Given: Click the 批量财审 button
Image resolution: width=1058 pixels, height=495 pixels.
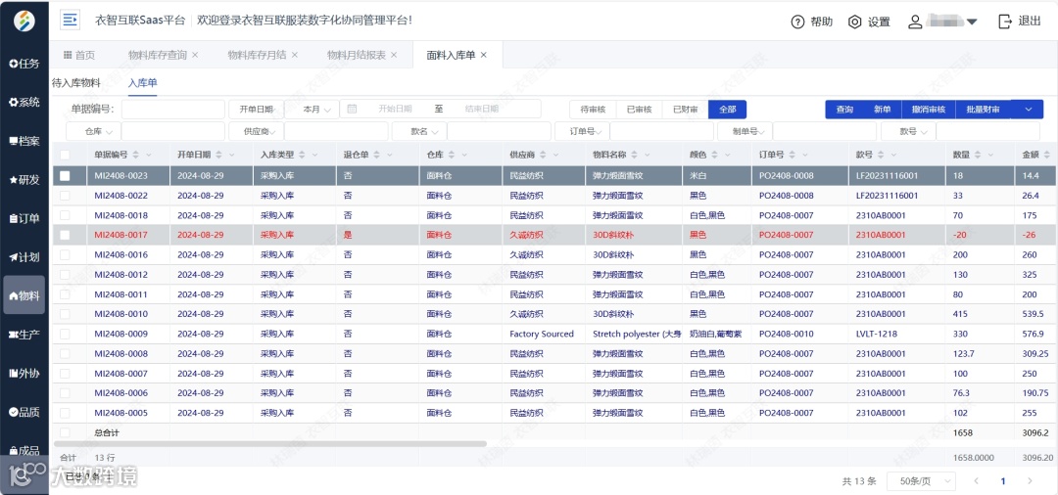Looking at the screenshot, I should click(x=984, y=110).
